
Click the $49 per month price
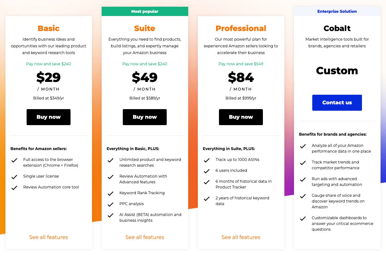coord(145,77)
